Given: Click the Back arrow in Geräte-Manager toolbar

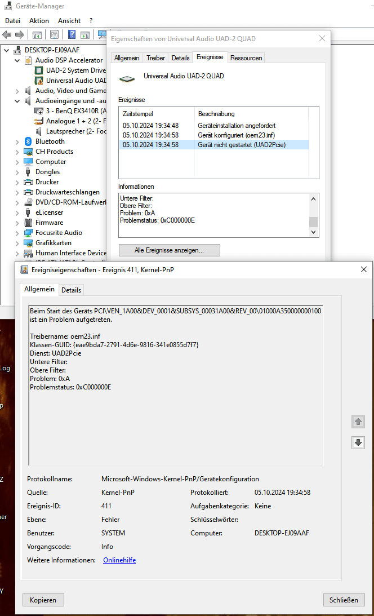Looking at the screenshot, I should pos(7,35).
